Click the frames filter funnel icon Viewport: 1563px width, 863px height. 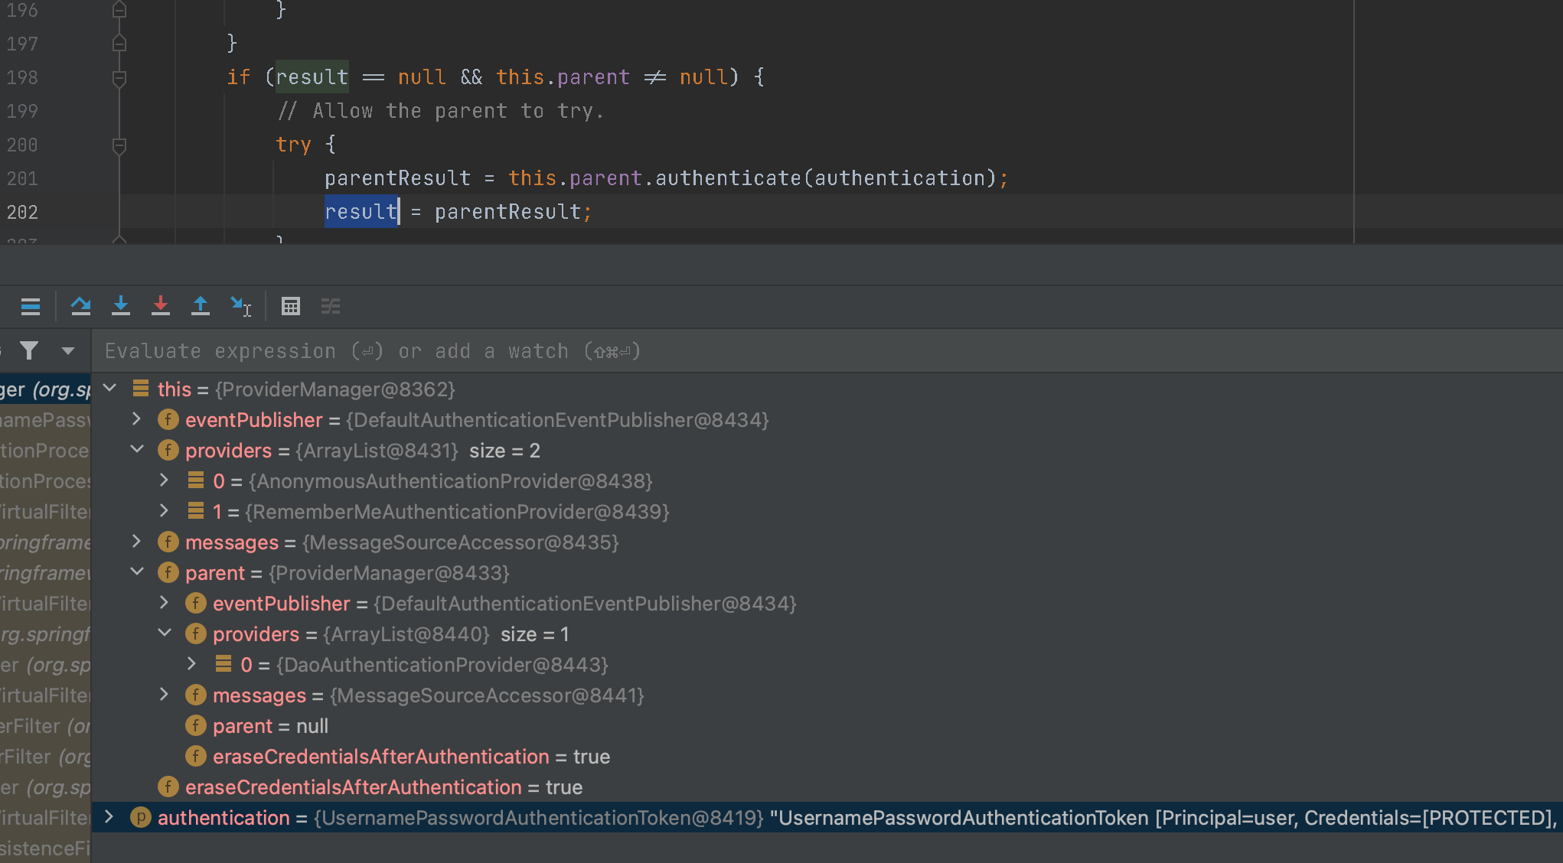(x=29, y=350)
